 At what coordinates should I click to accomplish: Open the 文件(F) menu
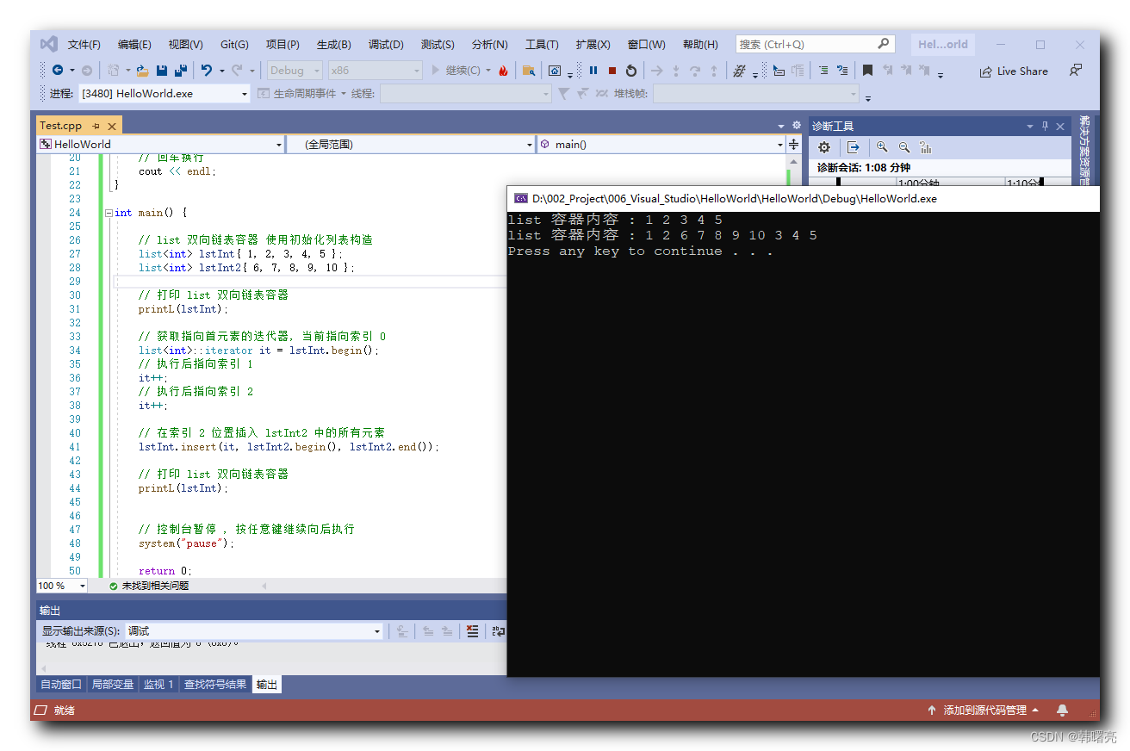(x=84, y=45)
